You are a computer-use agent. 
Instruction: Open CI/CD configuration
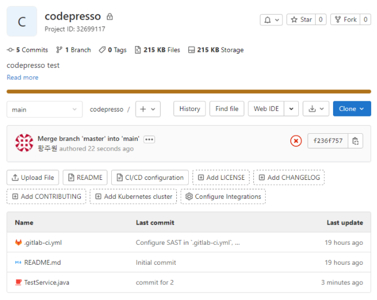[150, 178]
